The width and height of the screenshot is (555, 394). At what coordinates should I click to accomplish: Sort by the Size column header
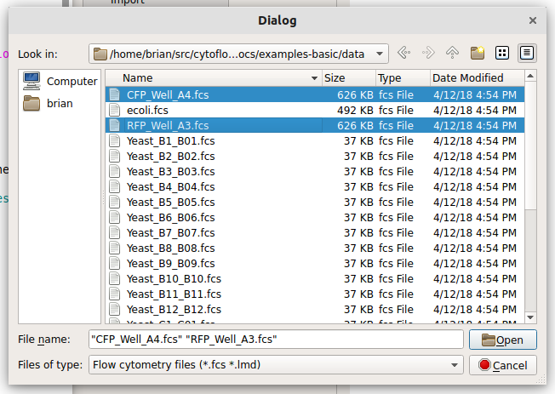[x=349, y=78]
